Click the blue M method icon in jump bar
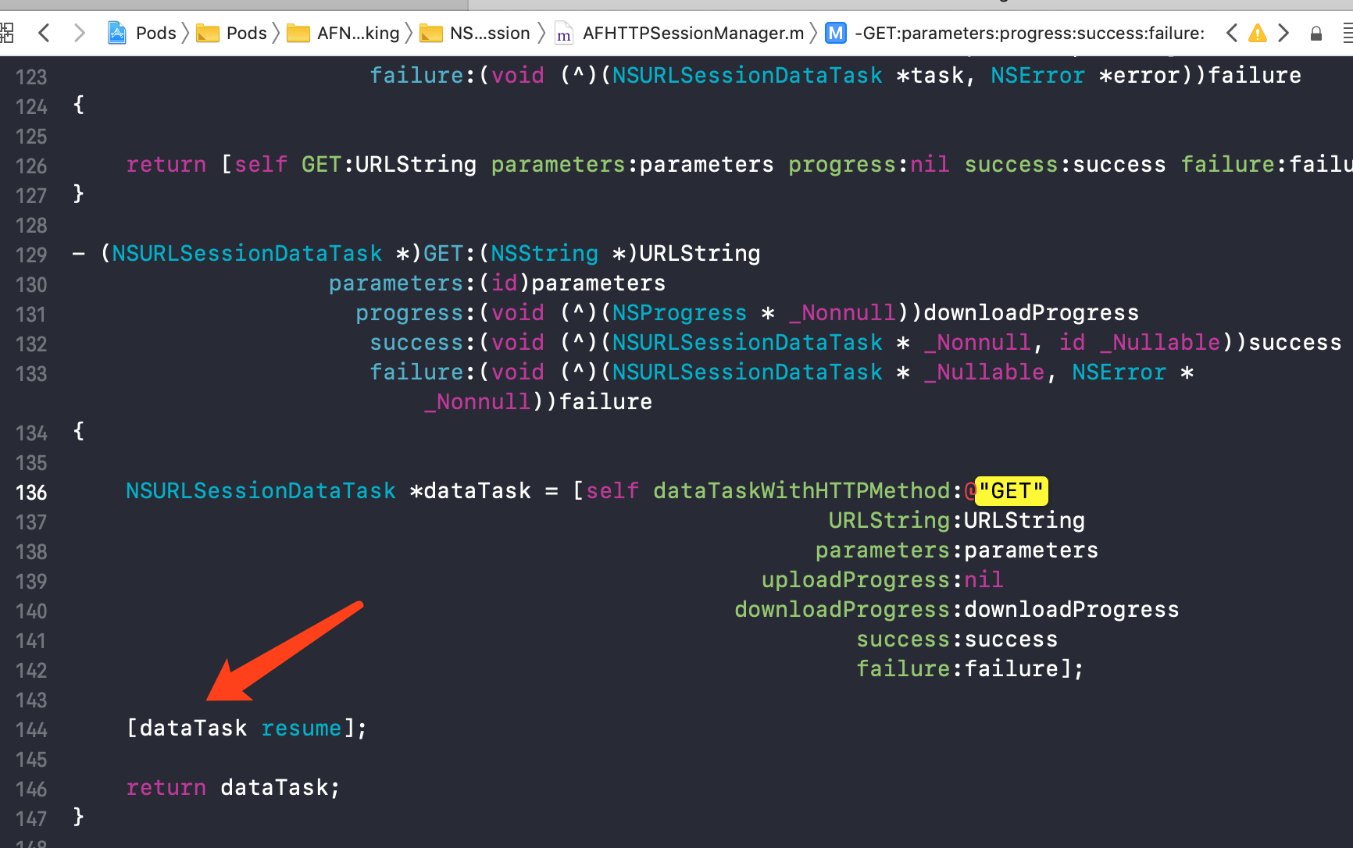The width and height of the screenshot is (1353, 848). click(x=835, y=33)
